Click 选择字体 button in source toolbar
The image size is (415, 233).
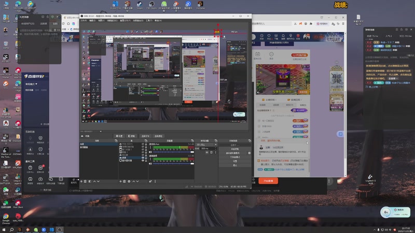tap(145, 136)
